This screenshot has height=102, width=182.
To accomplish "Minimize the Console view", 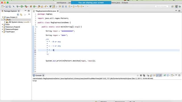I will point(176,75).
